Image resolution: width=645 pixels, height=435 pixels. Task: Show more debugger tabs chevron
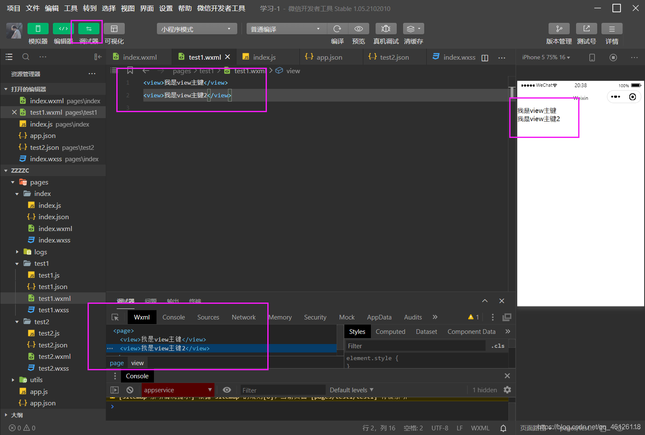pyautogui.click(x=435, y=317)
